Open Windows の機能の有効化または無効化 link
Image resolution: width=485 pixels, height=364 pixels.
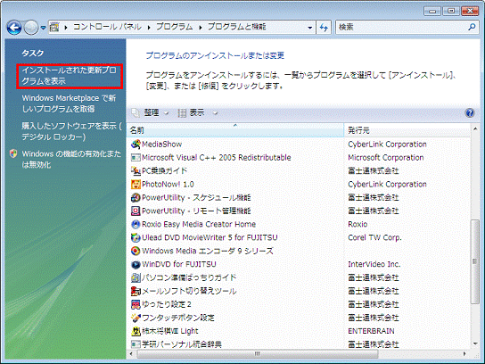71,159
